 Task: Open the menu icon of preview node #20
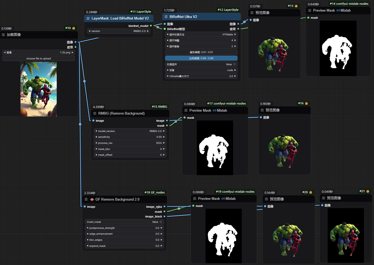266,199
